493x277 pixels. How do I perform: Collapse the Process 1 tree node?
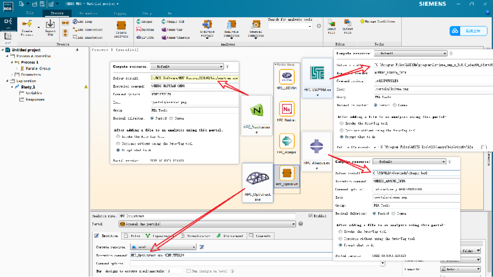[x=12, y=62]
